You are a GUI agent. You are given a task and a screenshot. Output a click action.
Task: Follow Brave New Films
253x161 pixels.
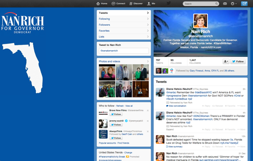tap(116, 114)
